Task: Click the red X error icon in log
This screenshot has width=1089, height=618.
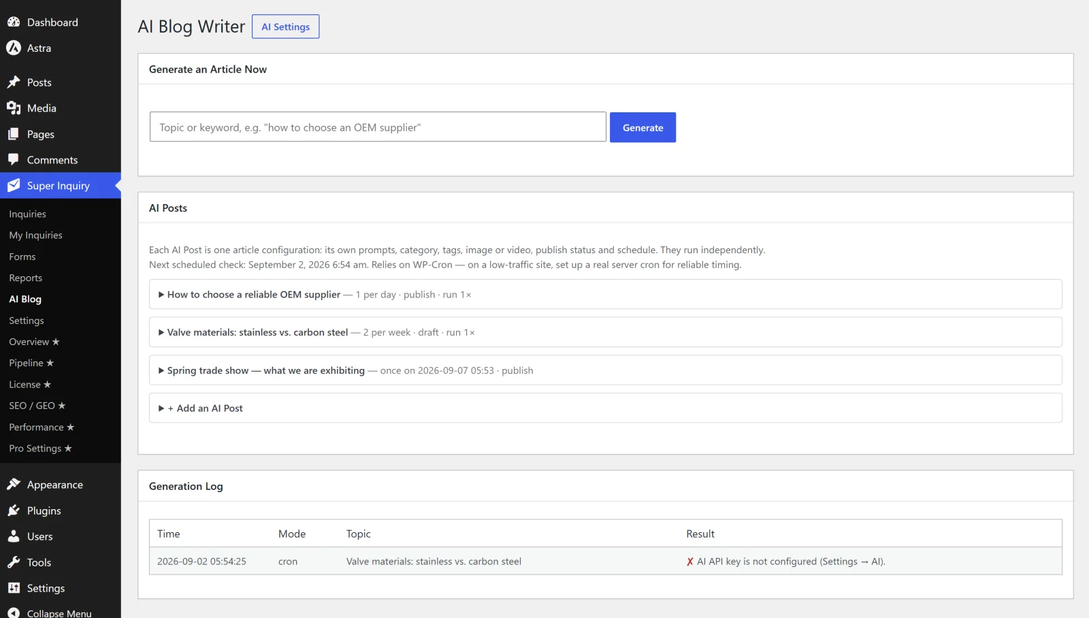Action: [x=690, y=562]
